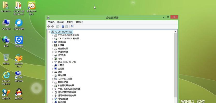Viewport: 216px width, 103px height.
Task: Select the 回收站 recycle bin icon
Action: [x=6, y=59]
